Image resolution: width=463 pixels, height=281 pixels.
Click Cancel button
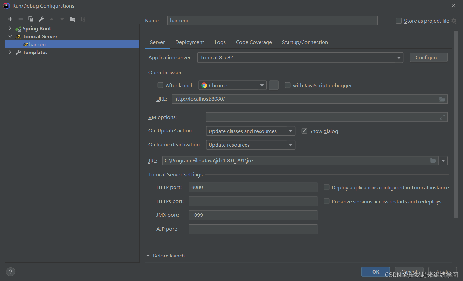click(409, 272)
